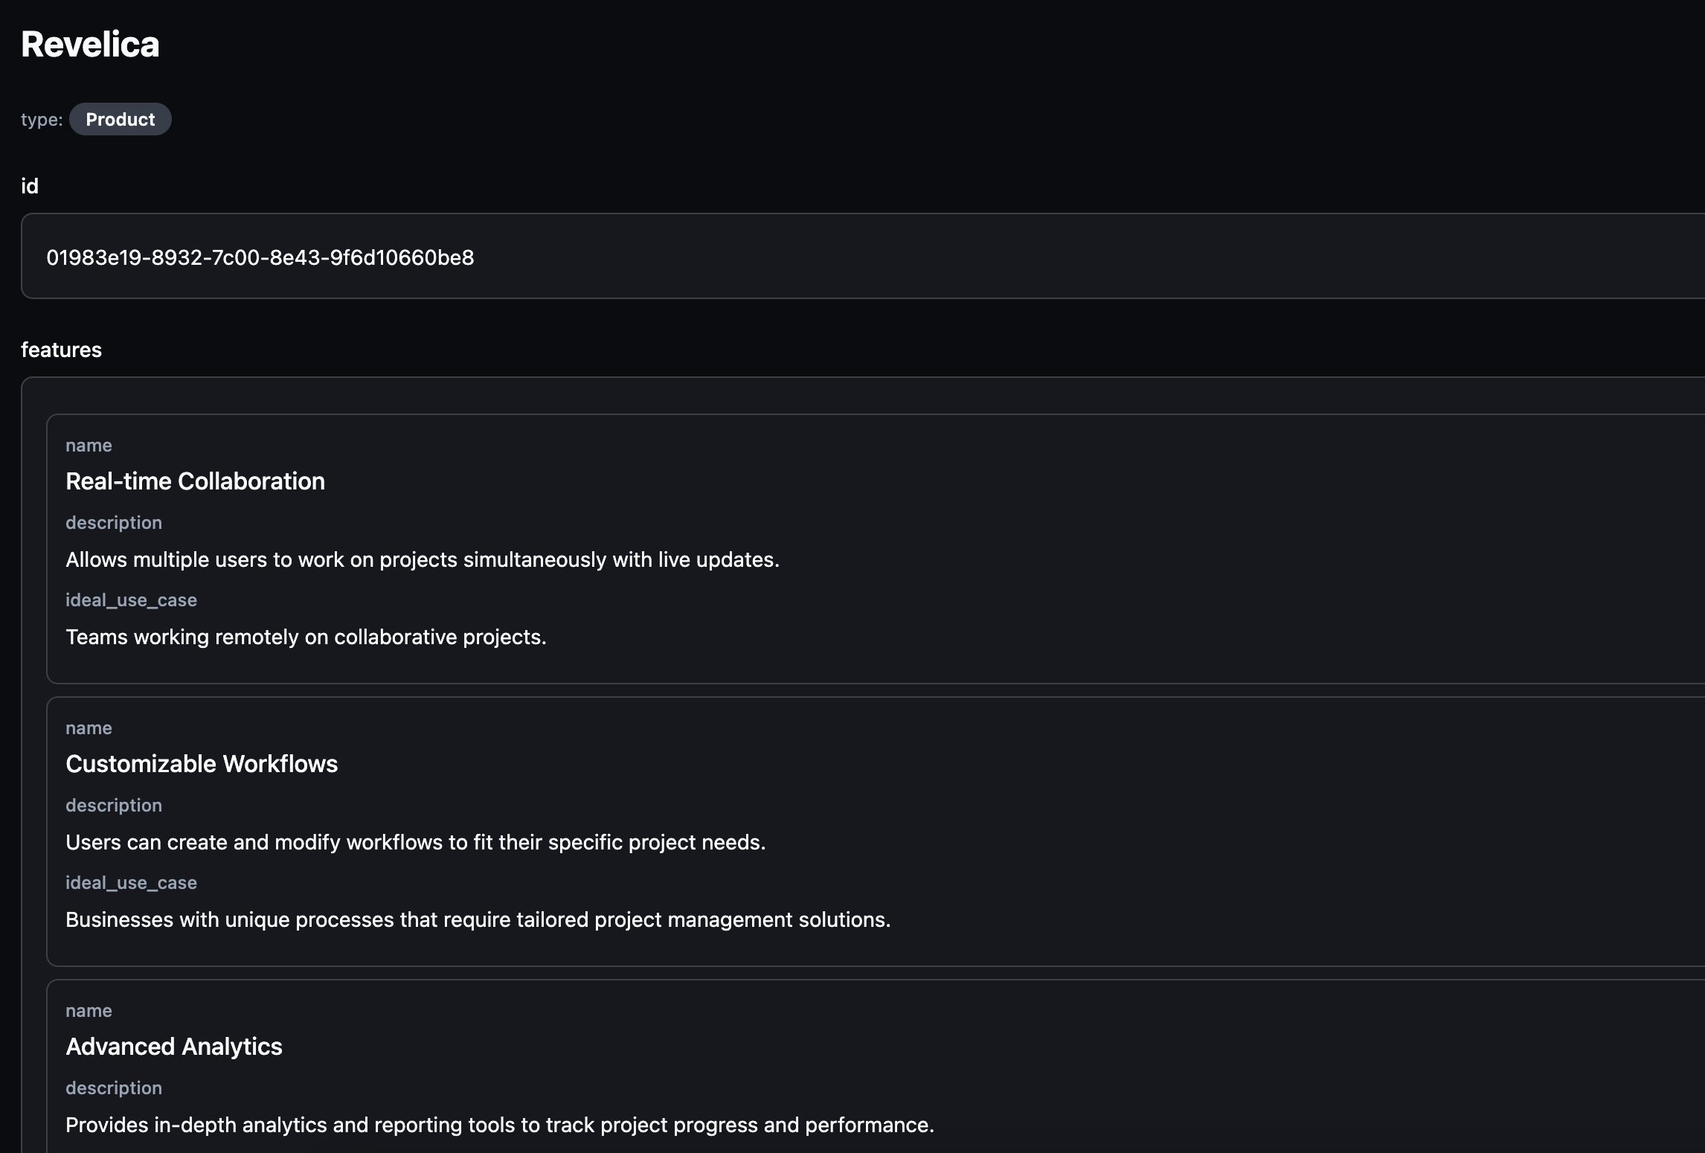1705x1153 pixels.
Task: Select the id value field
Action: click(260, 257)
